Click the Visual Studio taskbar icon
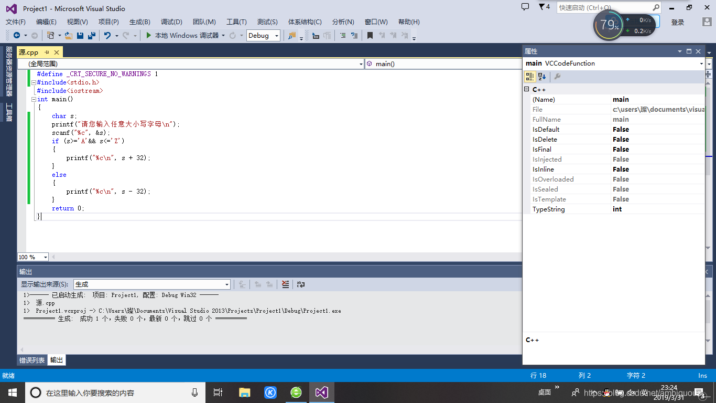Image resolution: width=716 pixels, height=403 pixels. pyautogui.click(x=322, y=393)
